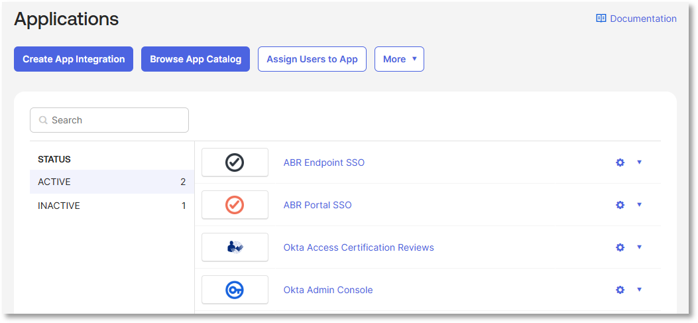698x323 pixels.
Task: Open settings gear for ABR Portal SSO
Action: (x=620, y=205)
